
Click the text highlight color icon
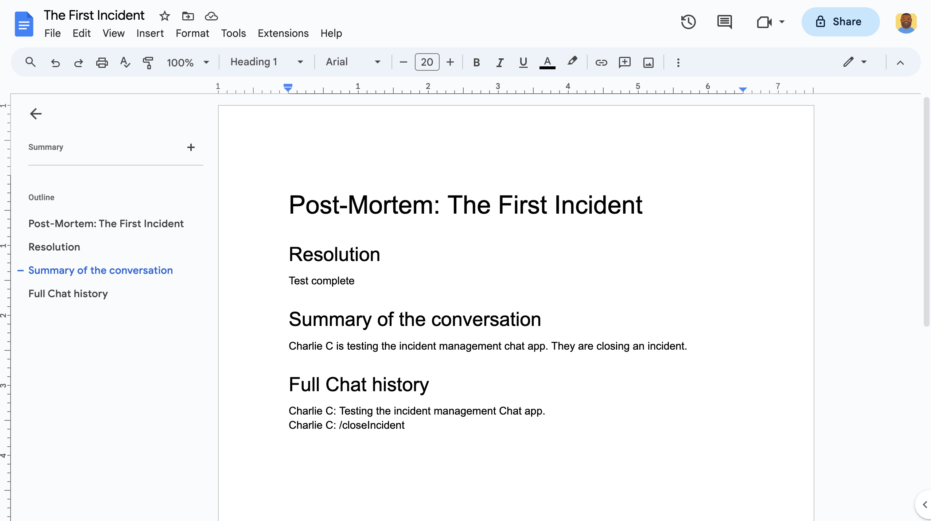[572, 62]
